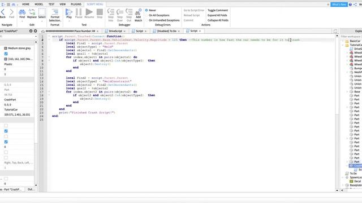The image size is (362, 203).
Task: Collapse the TutorialCar tree node
Action: point(343,45)
